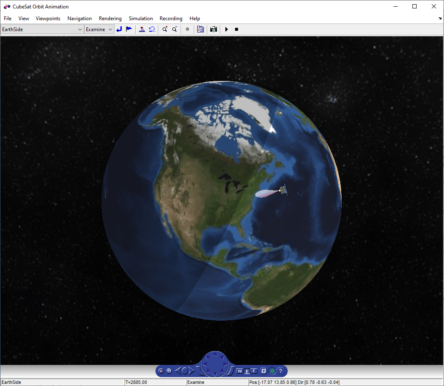
Task: Zoom out with the magnifier minus icon
Action: [175, 29]
